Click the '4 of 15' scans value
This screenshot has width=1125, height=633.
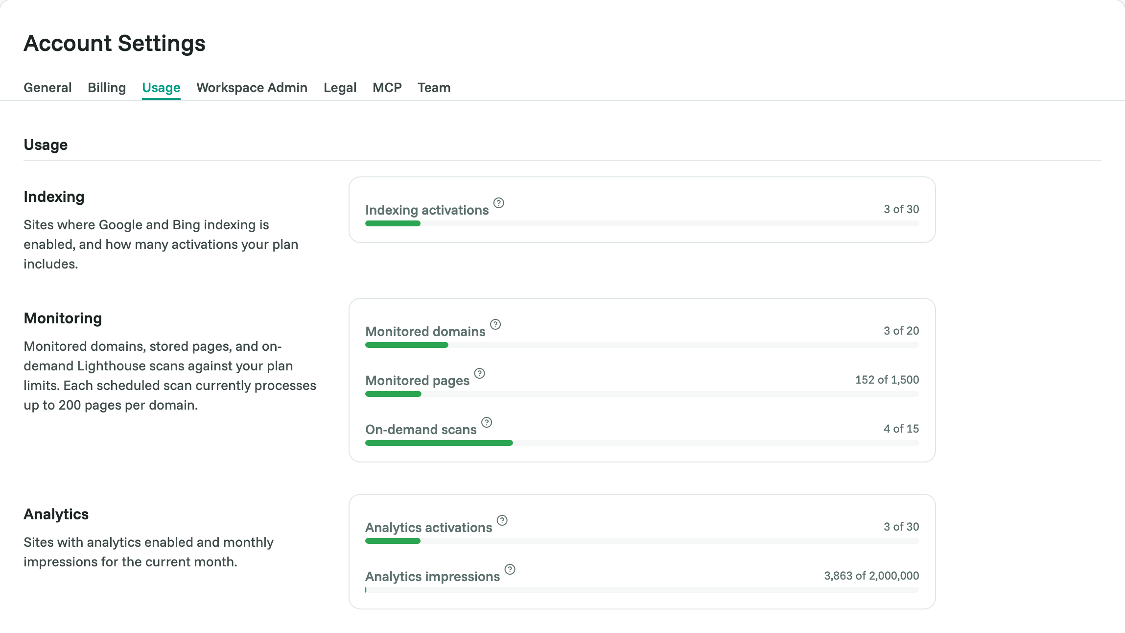[901, 429]
